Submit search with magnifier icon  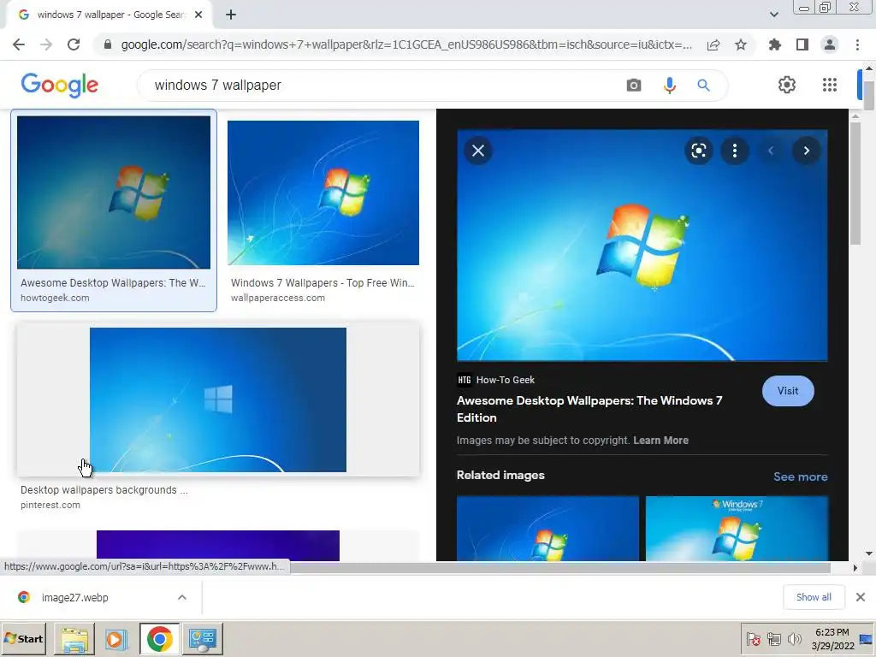(x=703, y=86)
